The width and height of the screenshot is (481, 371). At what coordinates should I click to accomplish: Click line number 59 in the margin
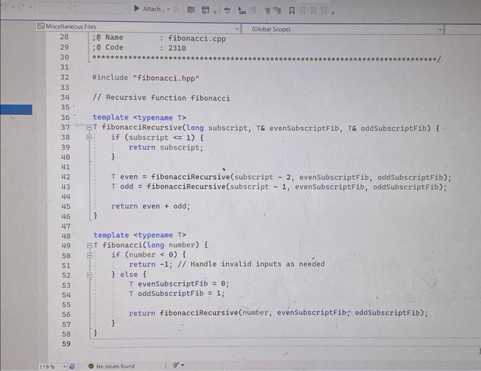point(66,344)
